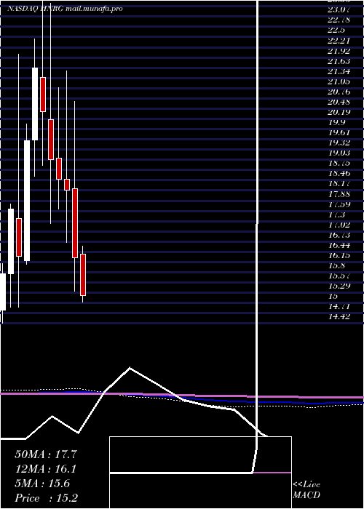Click the 16.44 price axis label
Viewport: 364px width, 509px height.
point(339,246)
